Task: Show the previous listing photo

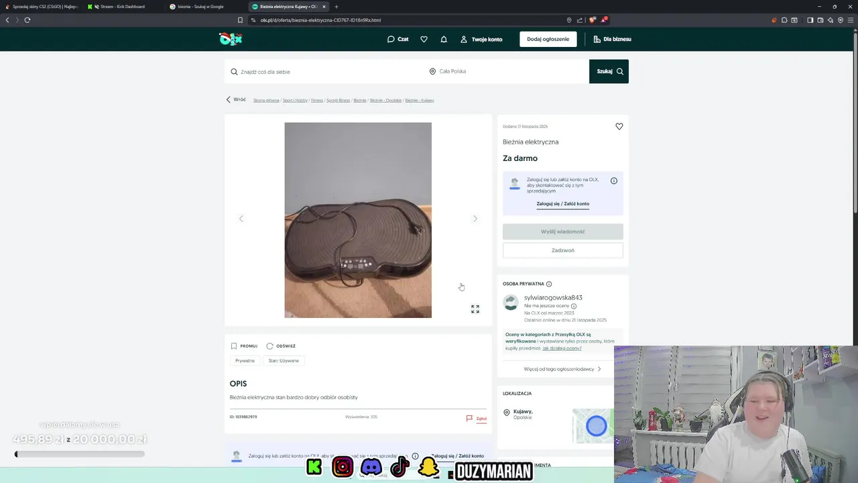Action: 241,219
